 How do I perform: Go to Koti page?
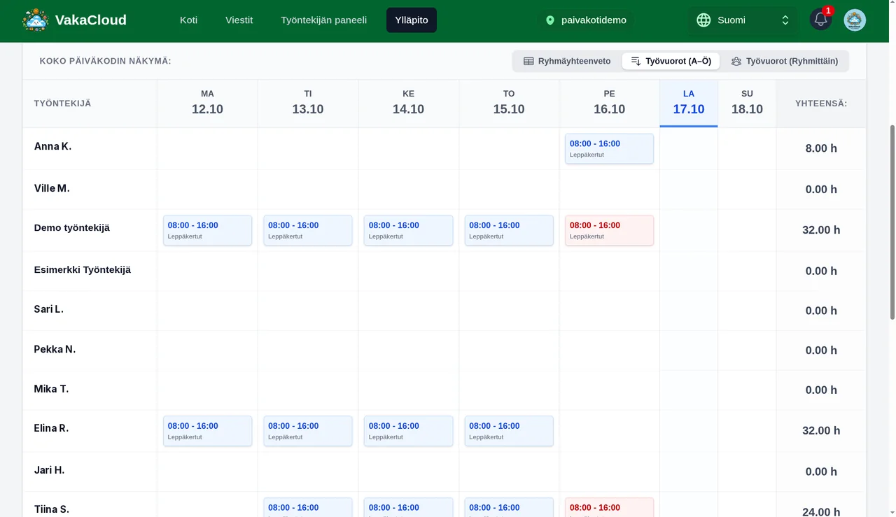189,20
